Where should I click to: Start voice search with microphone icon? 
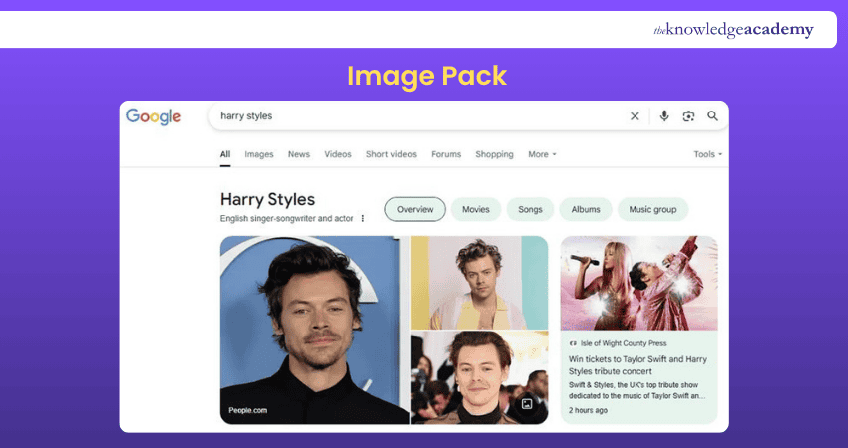pos(664,116)
